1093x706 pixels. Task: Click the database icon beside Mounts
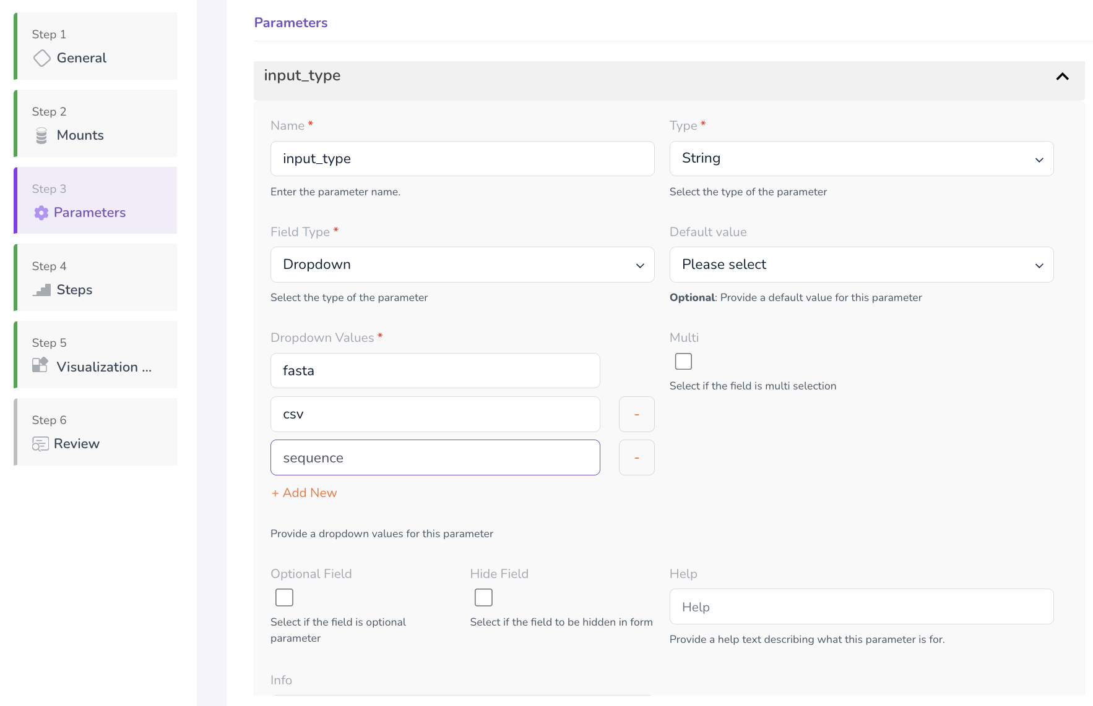(x=41, y=135)
